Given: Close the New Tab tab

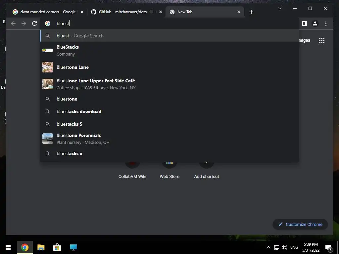Looking at the screenshot, I should coord(238,12).
